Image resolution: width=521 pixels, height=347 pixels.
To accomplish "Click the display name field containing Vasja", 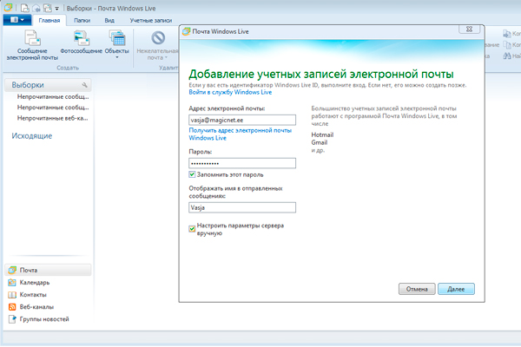I will coord(242,207).
